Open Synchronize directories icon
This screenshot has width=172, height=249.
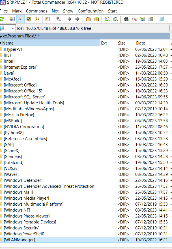(x=143, y=19)
